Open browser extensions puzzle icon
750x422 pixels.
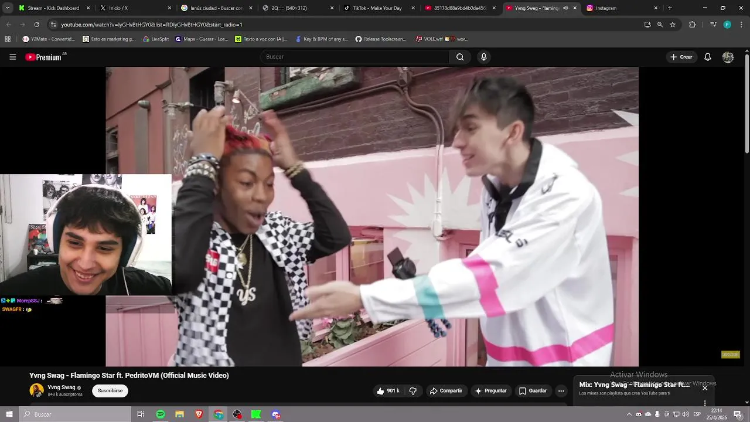coord(693,25)
